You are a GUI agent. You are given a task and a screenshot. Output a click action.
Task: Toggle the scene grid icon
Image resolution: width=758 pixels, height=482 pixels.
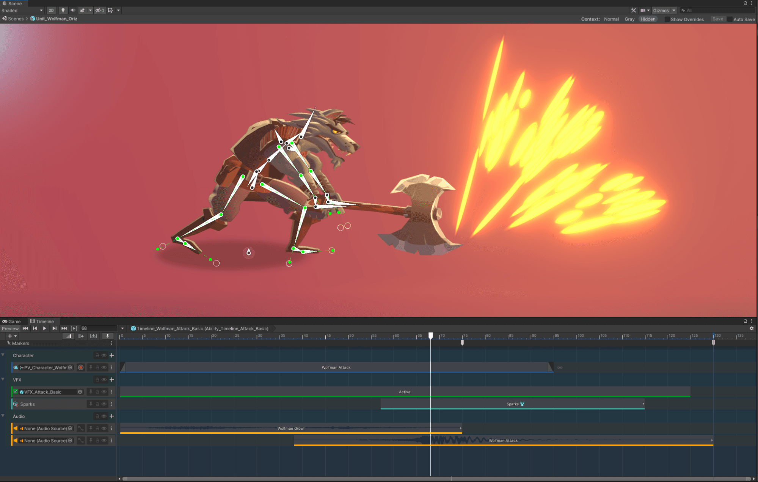(110, 10)
